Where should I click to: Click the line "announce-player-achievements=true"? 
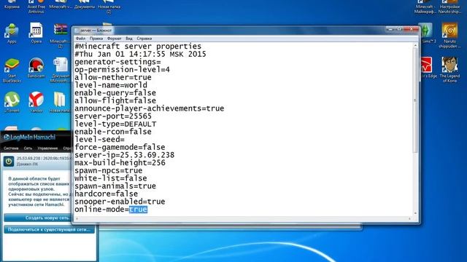tap(149, 108)
